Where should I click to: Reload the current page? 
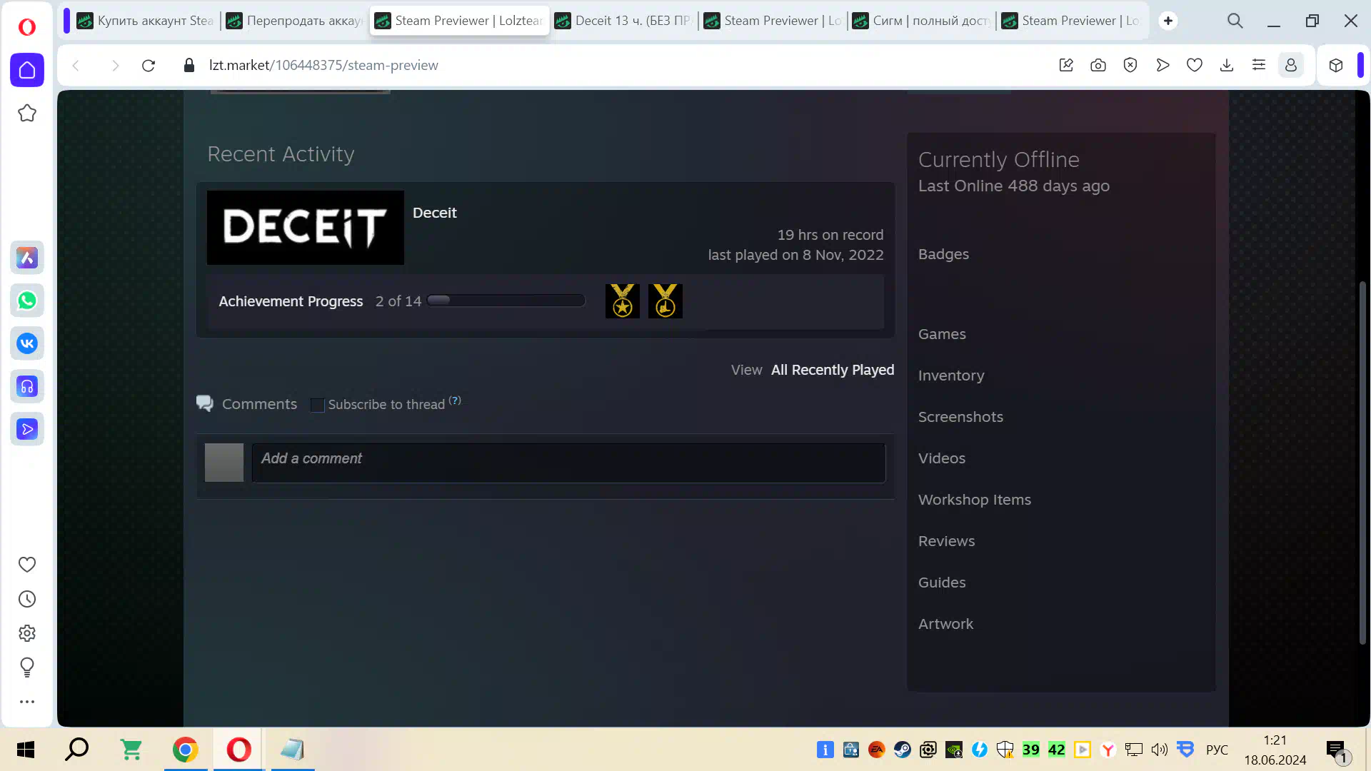click(149, 66)
